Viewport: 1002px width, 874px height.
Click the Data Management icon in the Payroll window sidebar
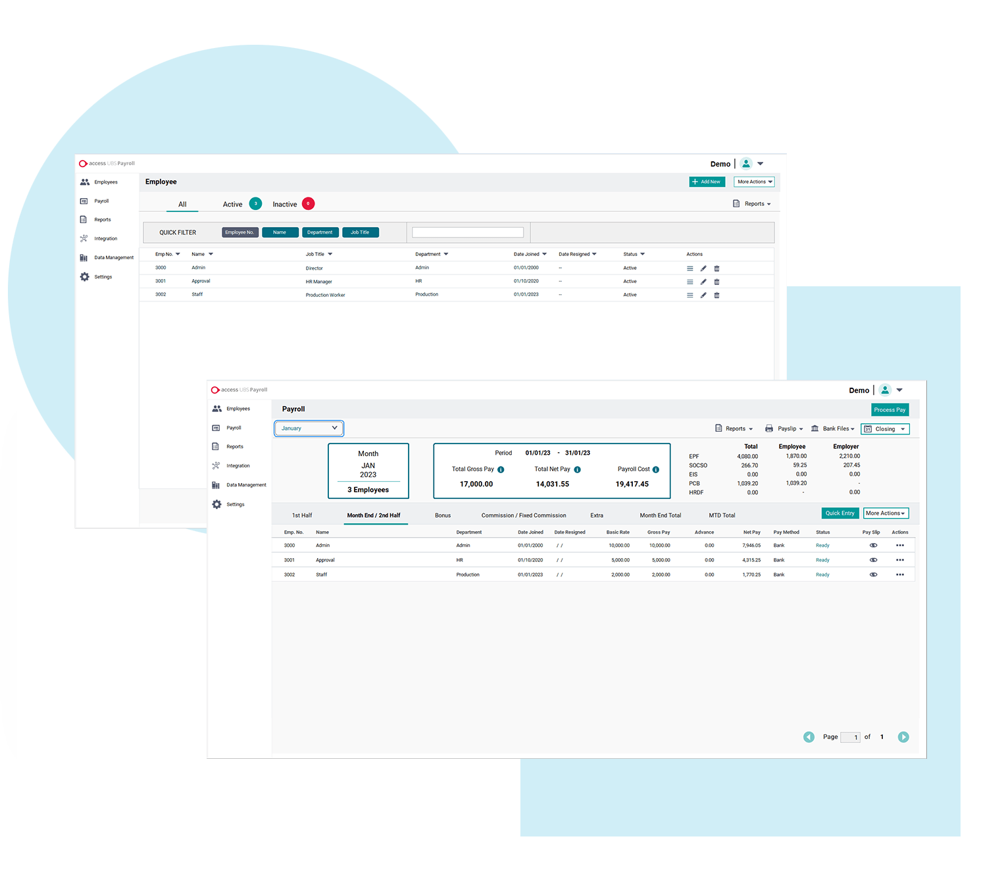[216, 485]
